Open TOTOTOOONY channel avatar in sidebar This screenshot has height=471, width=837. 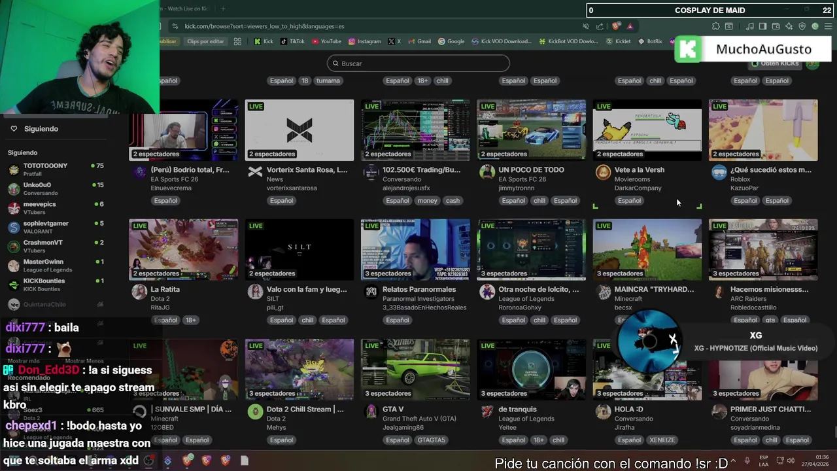pyautogui.click(x=14, y=169)
